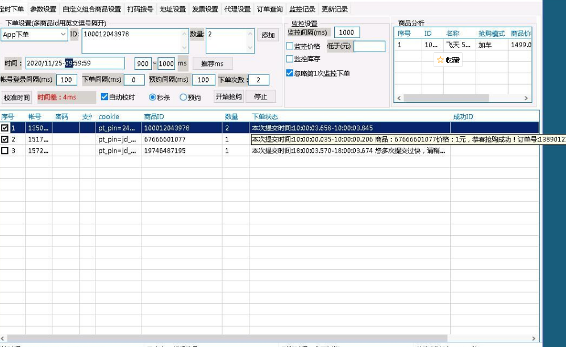Image resolution: width=566 pixels, height=347 pixels.
Task: Click the 900 ms lower bound field
Action: coord(143,64)
